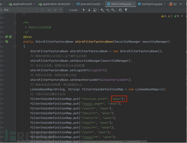The height and width of the screenshot is (143, 187).
Task: Collapse the shiroFilterFactoryBean method body fold
Action: point(15,46)
